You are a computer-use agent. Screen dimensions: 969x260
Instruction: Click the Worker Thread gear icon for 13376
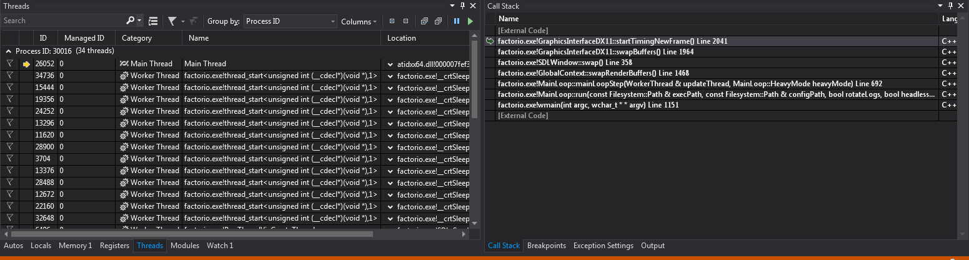tap(124, 171)
